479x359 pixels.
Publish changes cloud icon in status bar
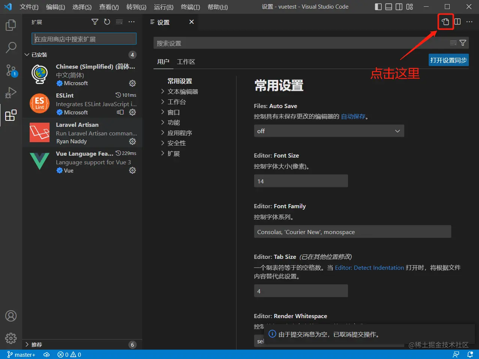click(47, 354)
